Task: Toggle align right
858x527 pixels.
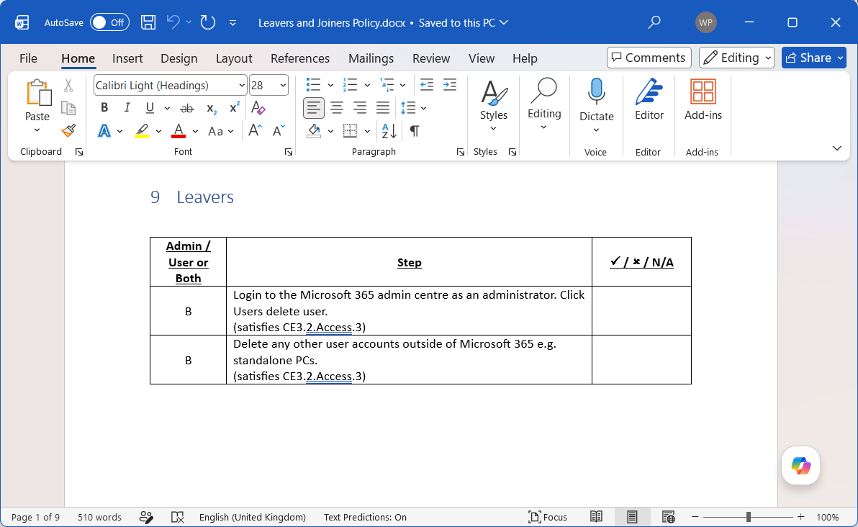Action: pos(359,108)
